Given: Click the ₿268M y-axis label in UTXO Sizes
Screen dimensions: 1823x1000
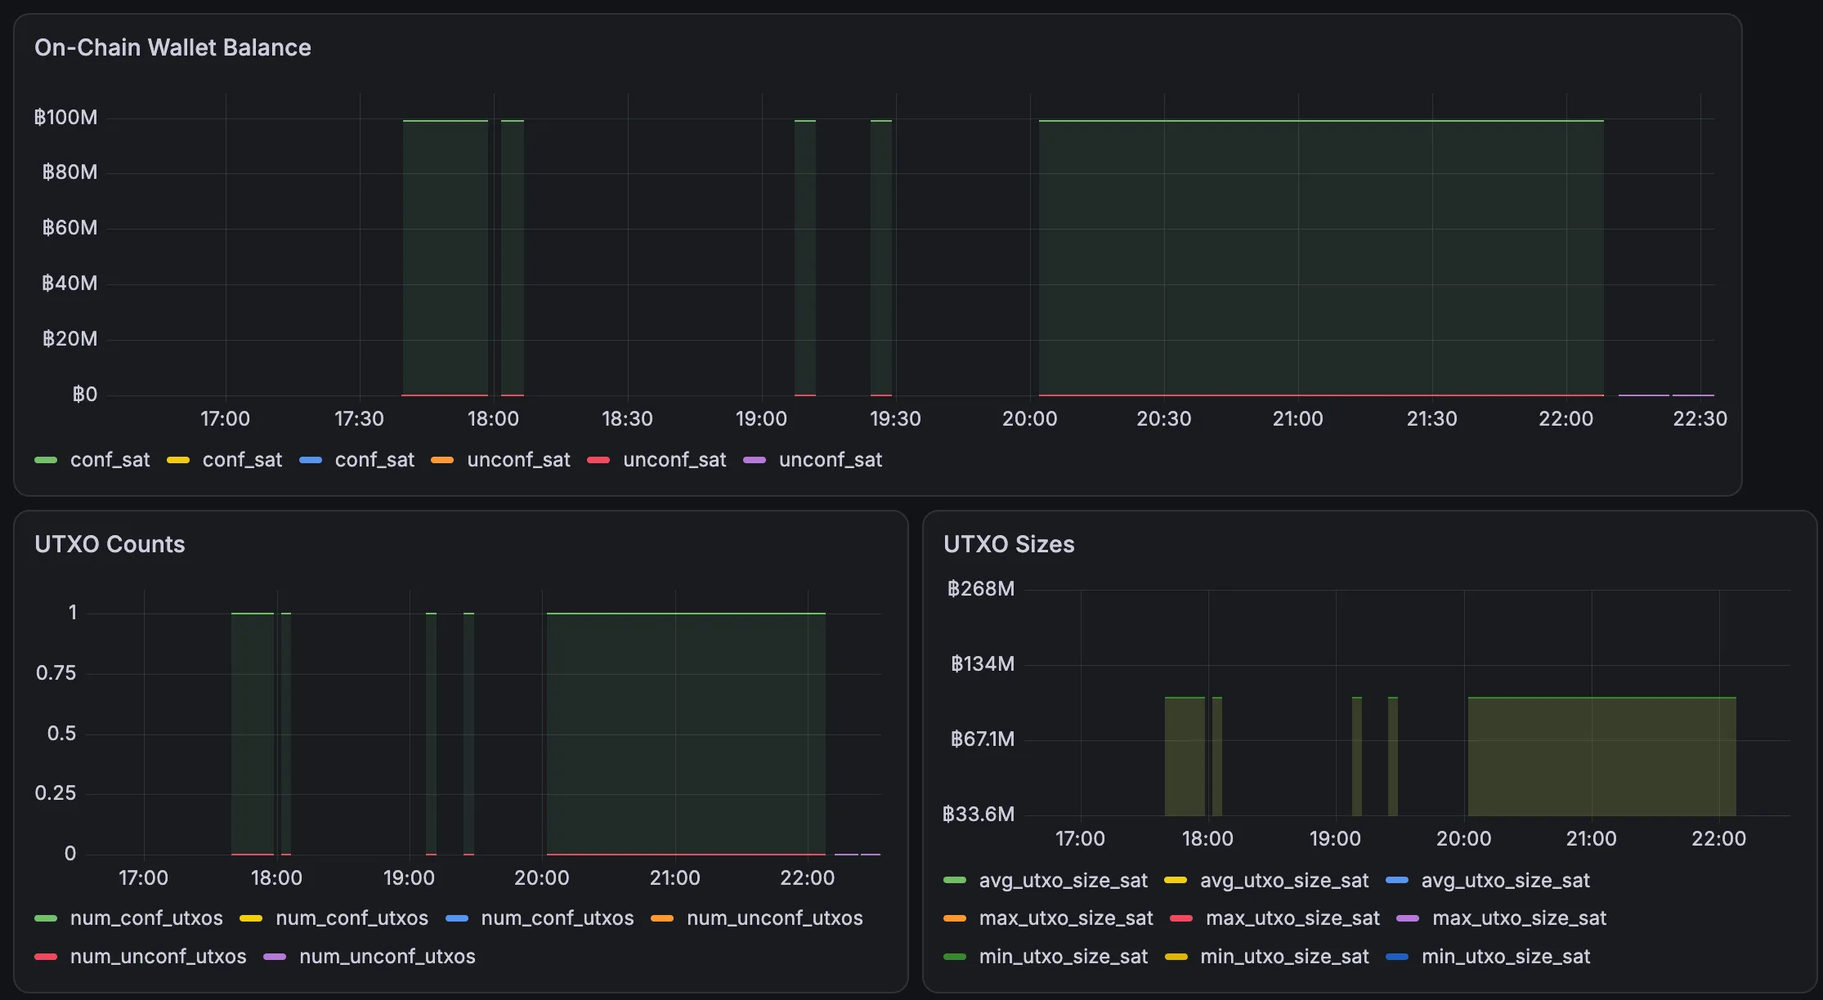Looking at the screenshot, I should click(x=980, y=589).
